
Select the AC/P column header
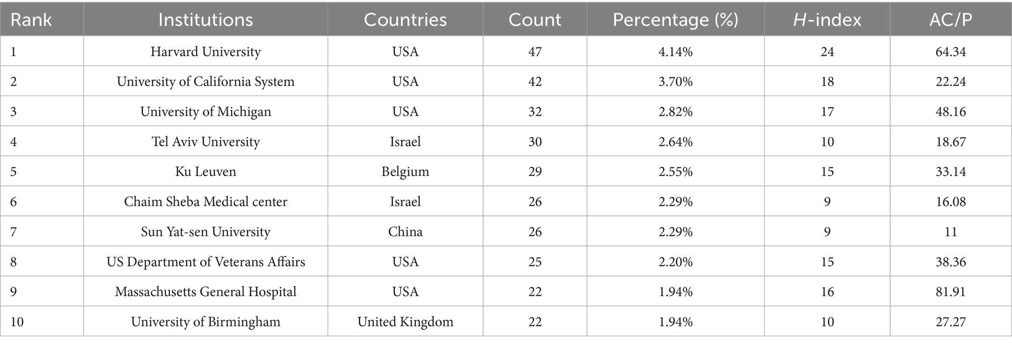coord(951,20)
